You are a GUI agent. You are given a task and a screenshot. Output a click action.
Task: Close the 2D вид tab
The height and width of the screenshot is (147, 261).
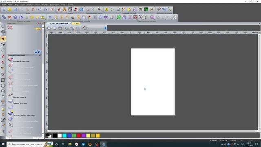[70, 24]
